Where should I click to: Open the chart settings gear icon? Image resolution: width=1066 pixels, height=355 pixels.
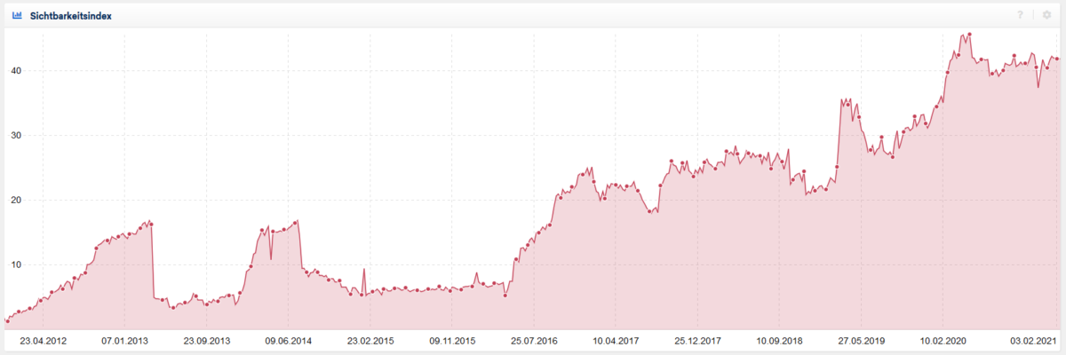pyautogui.click(x=1046, y=15)
